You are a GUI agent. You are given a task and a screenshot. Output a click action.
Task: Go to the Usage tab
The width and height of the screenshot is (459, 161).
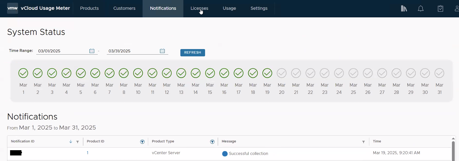pos(229,8)
